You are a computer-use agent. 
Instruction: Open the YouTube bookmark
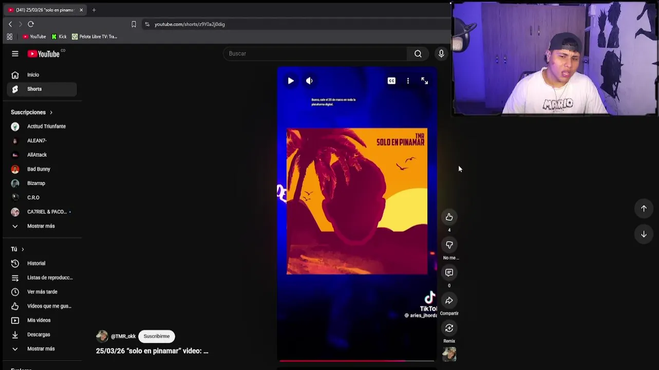(34, 36)
